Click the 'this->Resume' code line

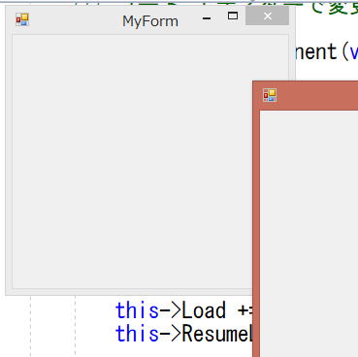point(183,334)
